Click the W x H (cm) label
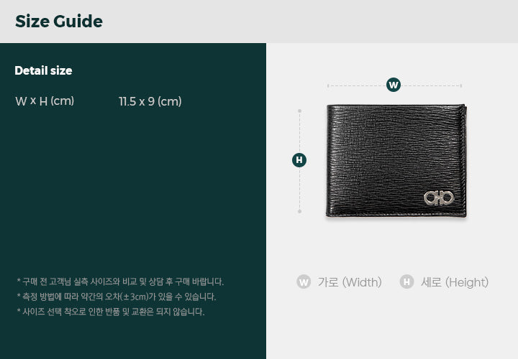Viewport: 518px width, 359px height. 45,101
